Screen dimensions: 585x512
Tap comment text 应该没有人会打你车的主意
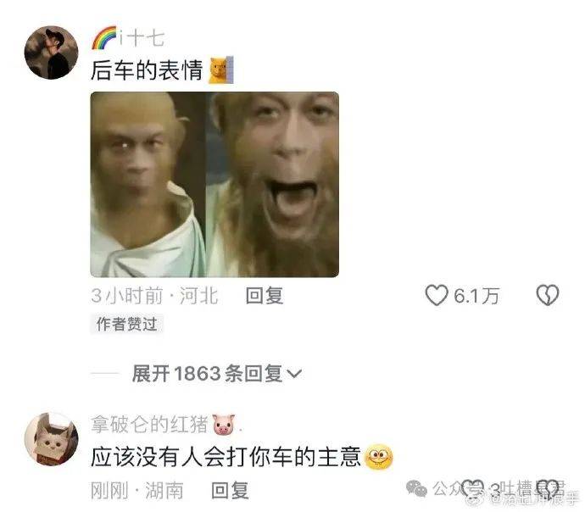point(226,457)
